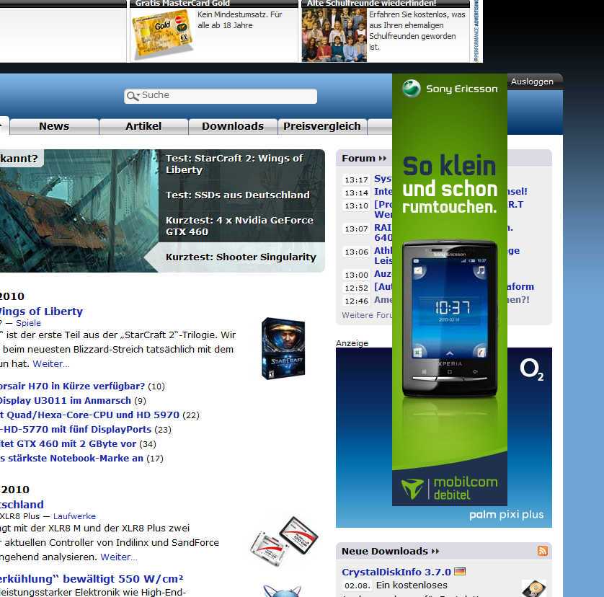Screen dimensions: 604x597
Task: Click the Ausloggen link
Action: tap(532, 81)
